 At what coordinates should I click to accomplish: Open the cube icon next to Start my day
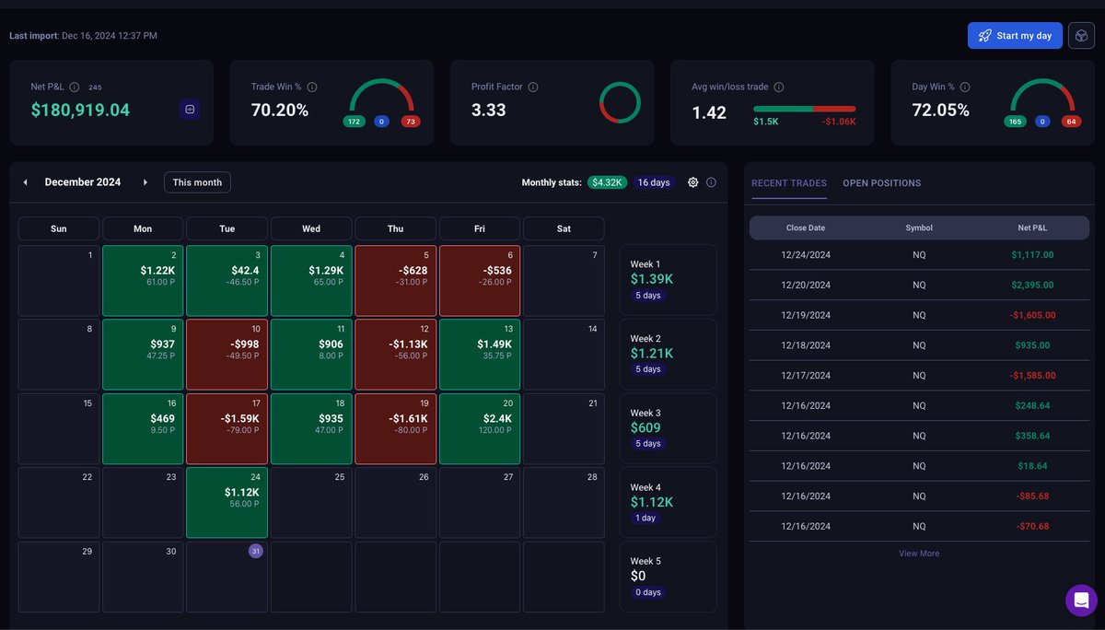[1081, 35]
